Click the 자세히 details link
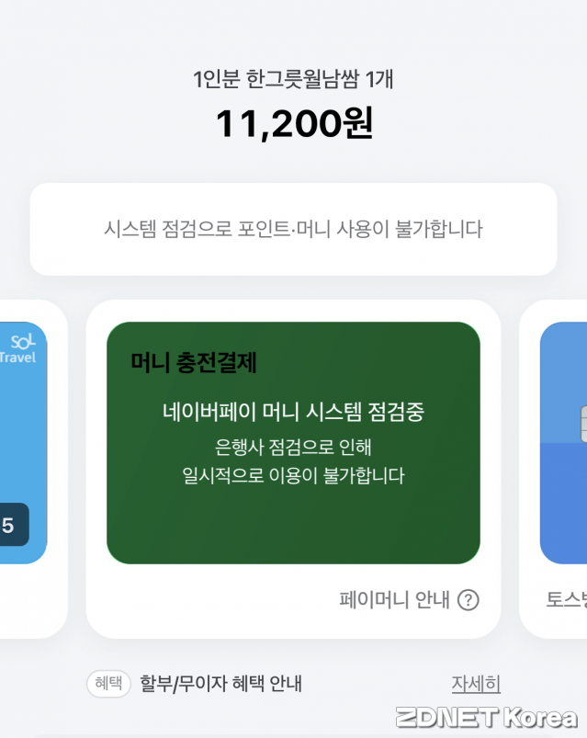 [475, 684]
